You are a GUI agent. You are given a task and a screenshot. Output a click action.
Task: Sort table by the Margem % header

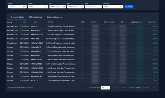point(152,22)
